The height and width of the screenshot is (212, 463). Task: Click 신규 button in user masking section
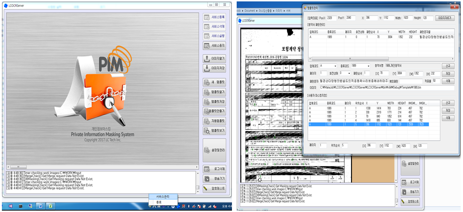pos(447,103)
